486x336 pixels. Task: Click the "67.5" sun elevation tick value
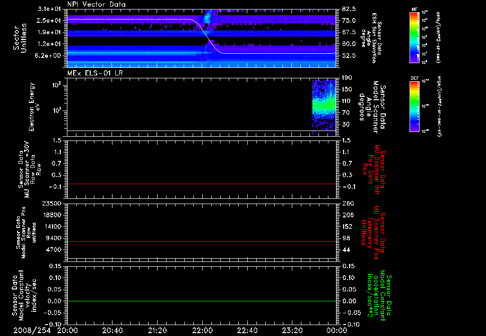pos(349,32)
